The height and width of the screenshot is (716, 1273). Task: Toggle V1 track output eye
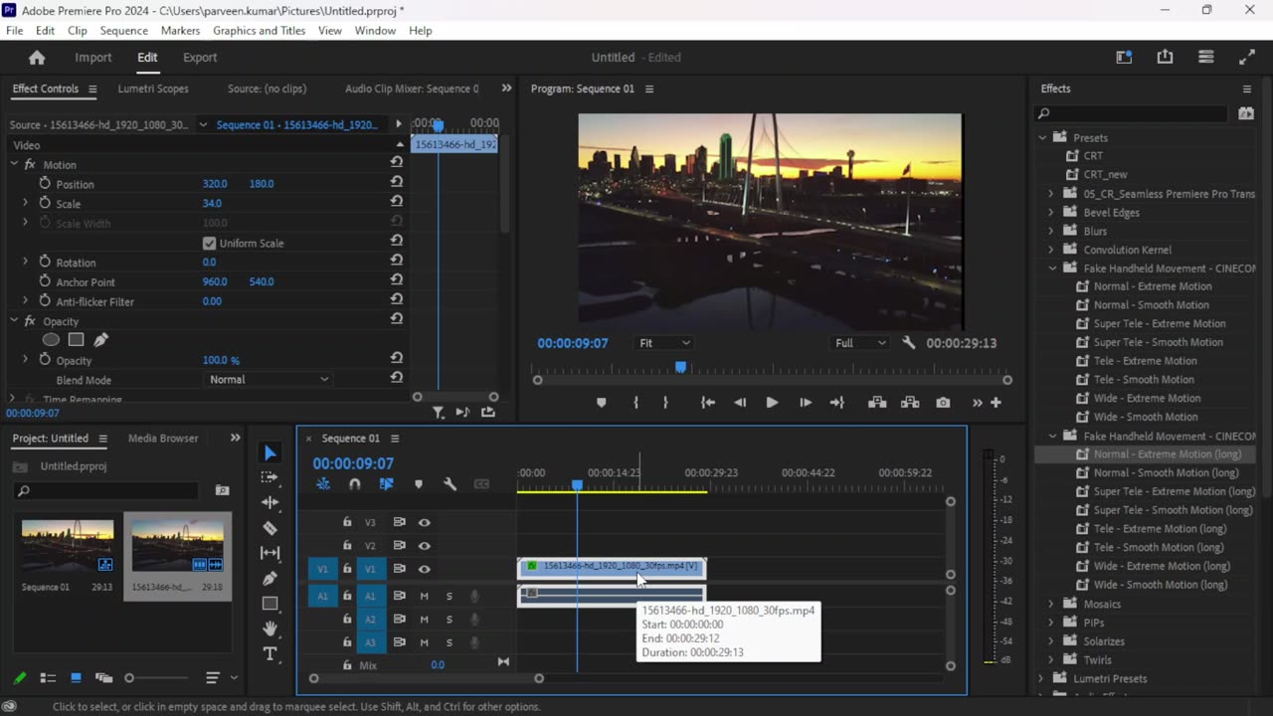[x=424, y=569]
